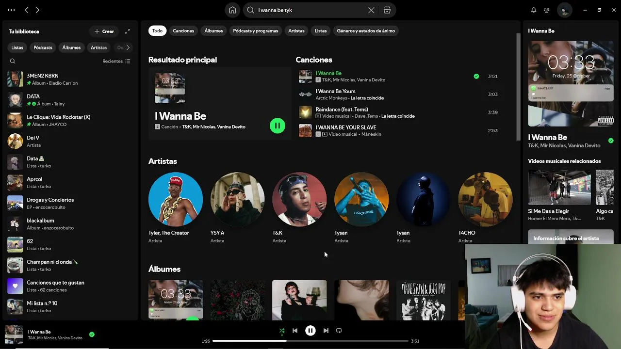
Task: Toggle saved checkmark in now-playing bar
Action: pos(92,334)
